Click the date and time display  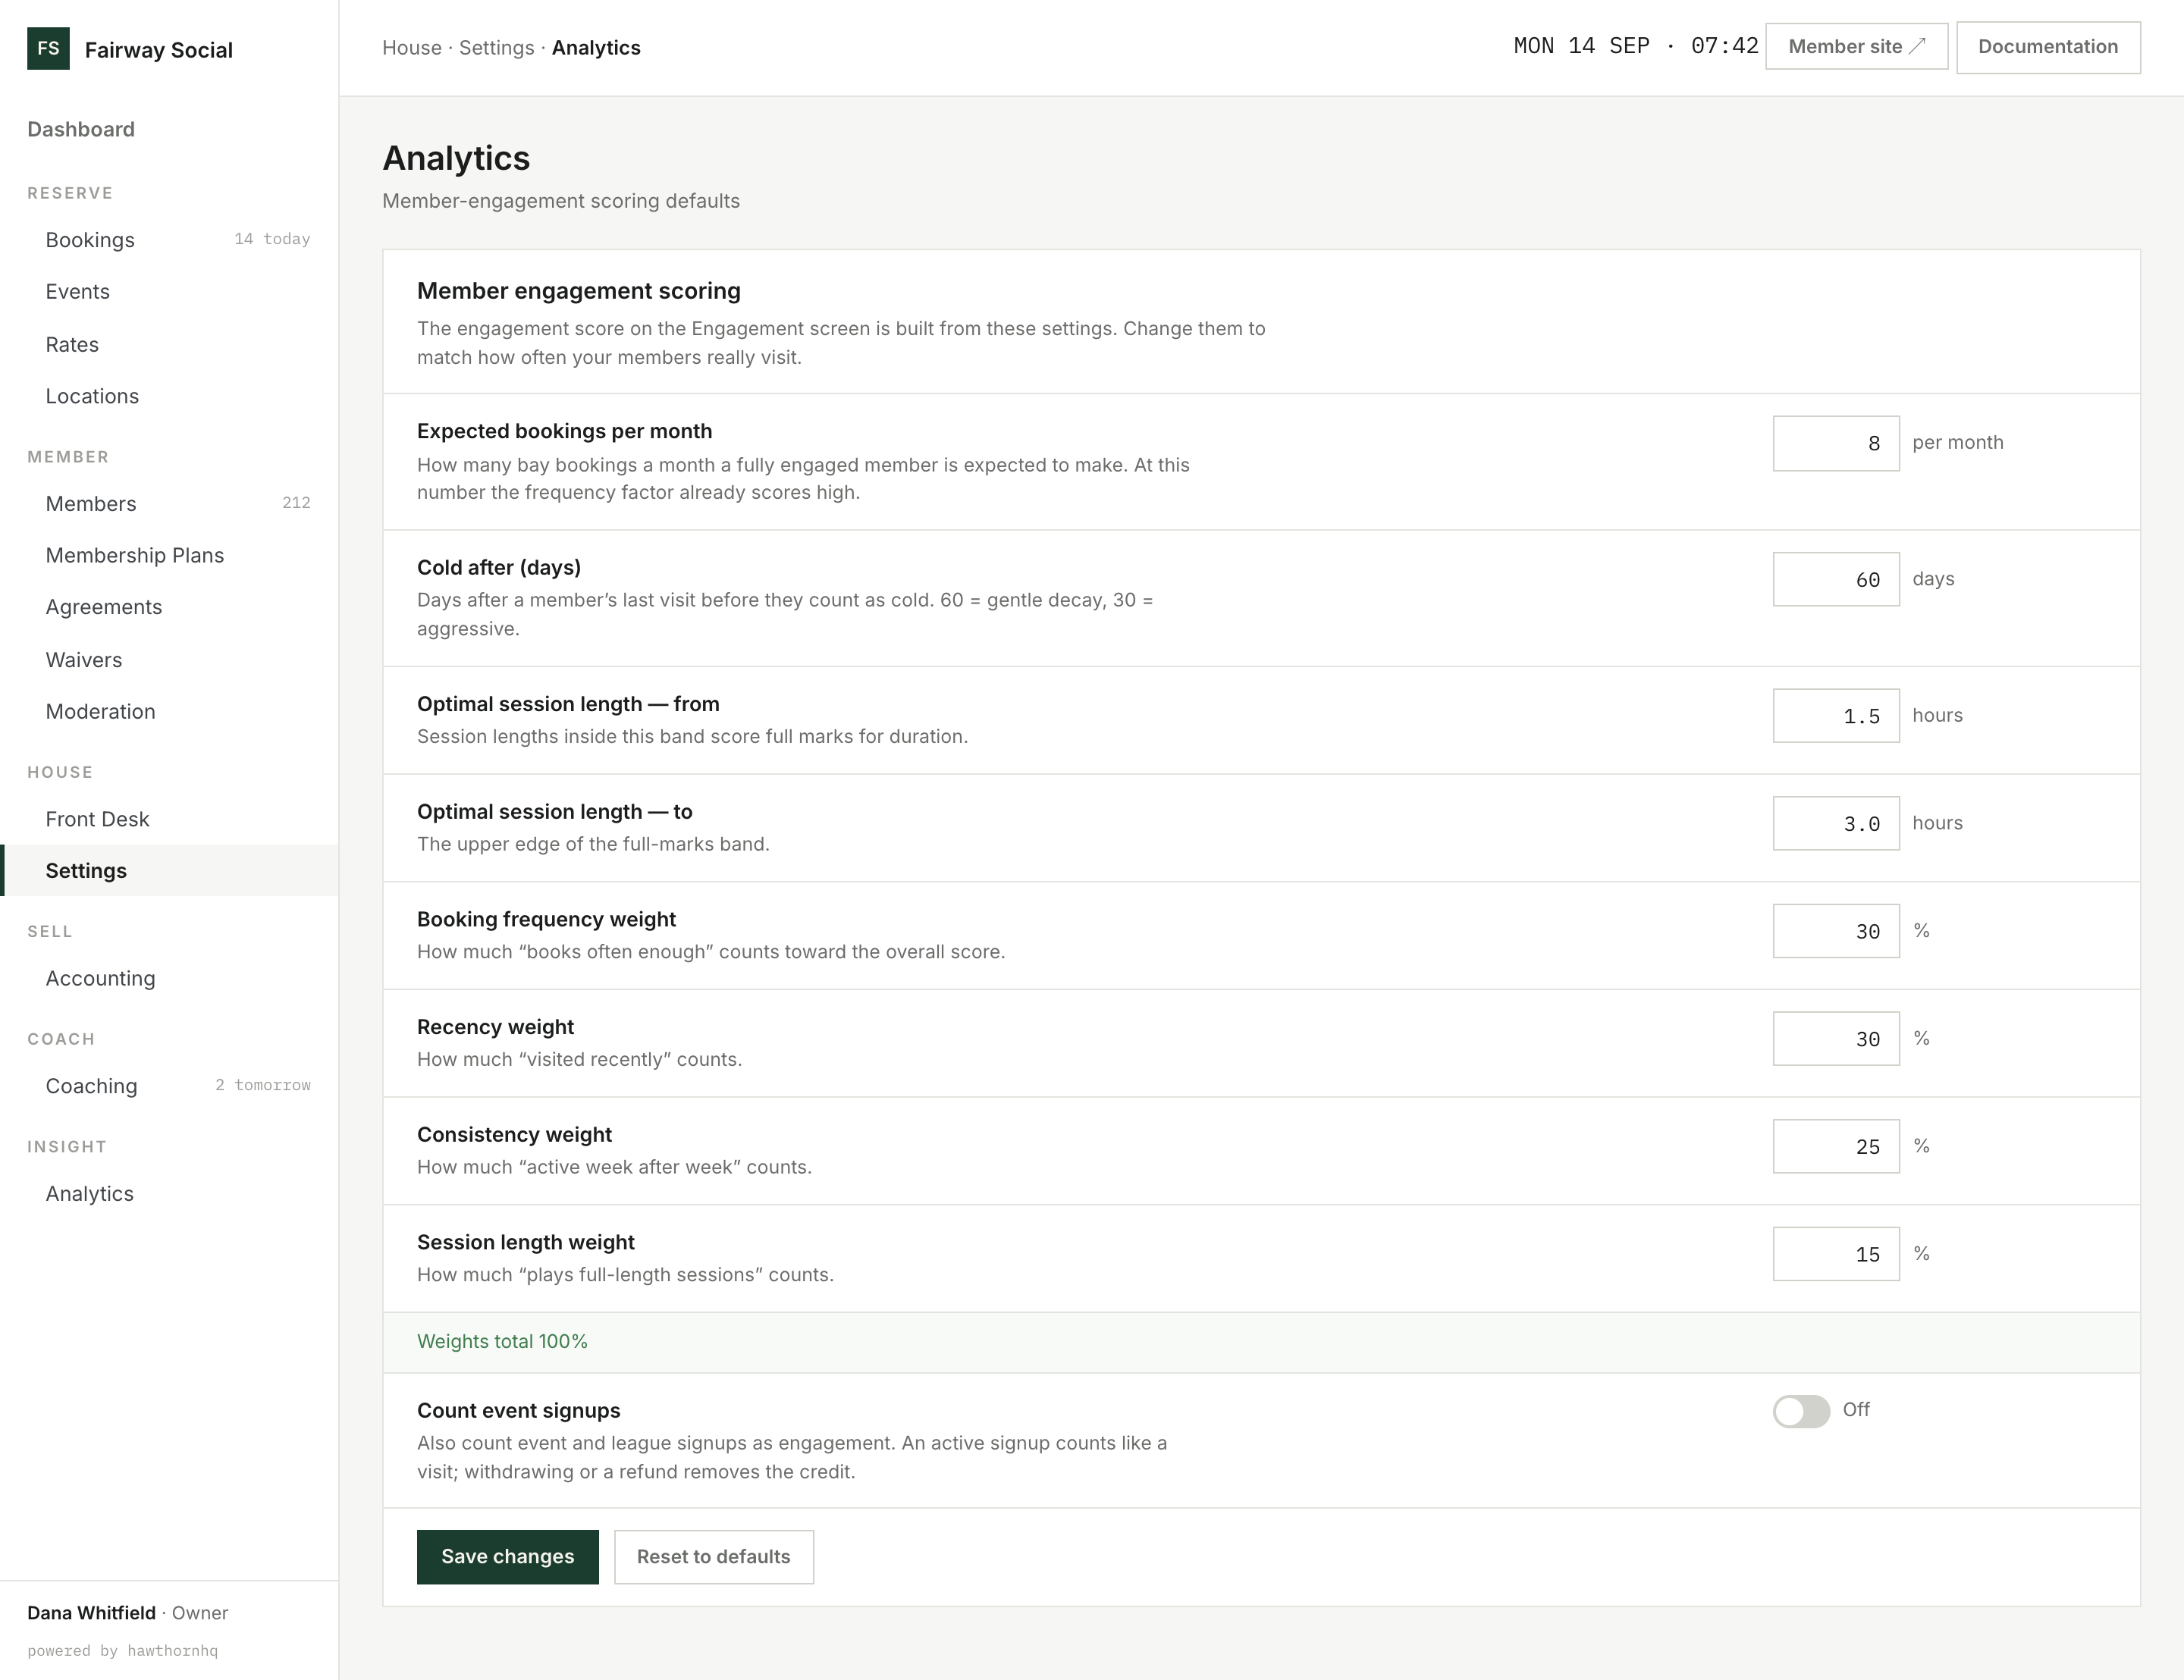[x=1636, y=46]
